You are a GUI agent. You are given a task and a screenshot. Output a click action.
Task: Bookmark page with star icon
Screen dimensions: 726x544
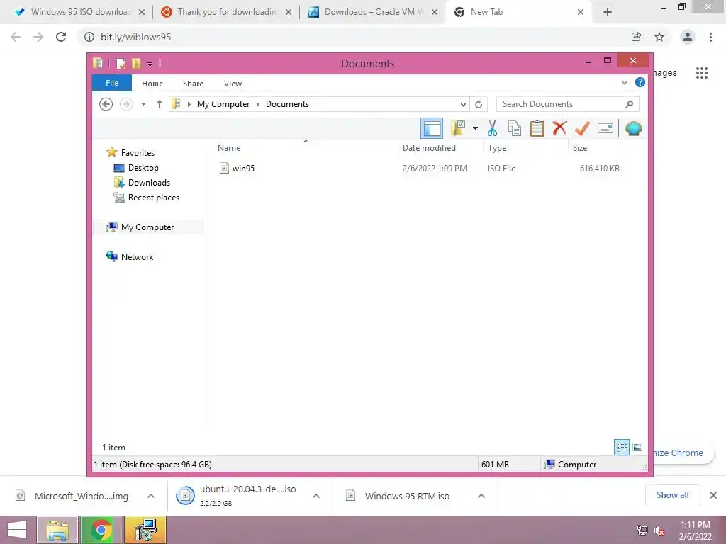[x=659, y=37]
